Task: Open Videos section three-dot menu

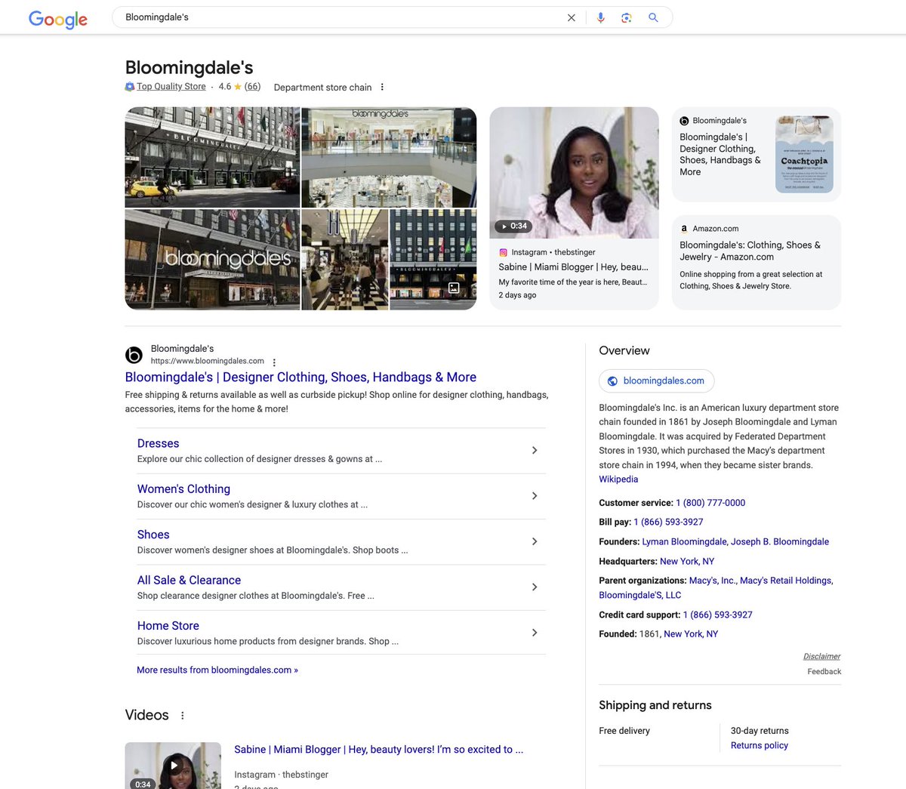Action: click(182, 715)
